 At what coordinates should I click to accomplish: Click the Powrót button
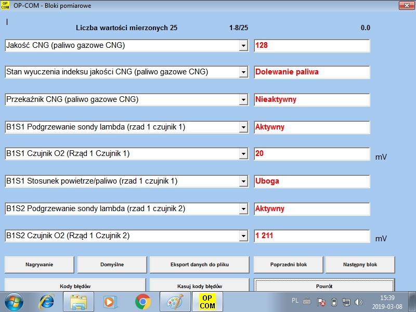point(324,286)
